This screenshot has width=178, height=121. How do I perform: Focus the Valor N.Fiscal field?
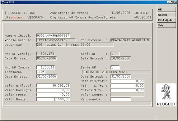coord(53,86)
